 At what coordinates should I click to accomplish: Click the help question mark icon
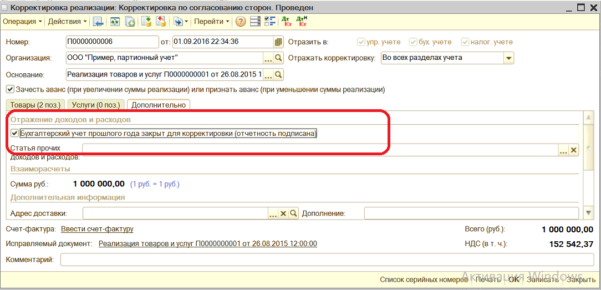[240, 22]
